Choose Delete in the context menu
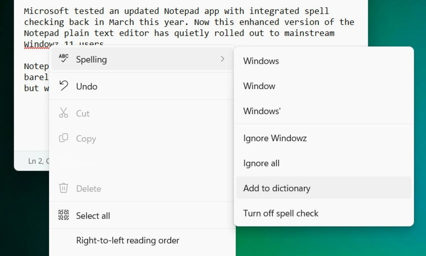Viewport: 426px width, 256px height. pyautogui.click(x=142, y=188)
